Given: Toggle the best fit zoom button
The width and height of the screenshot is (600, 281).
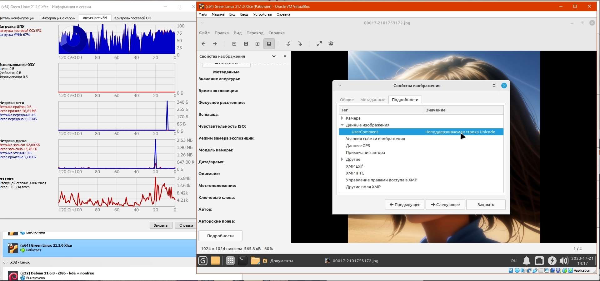Looking at the screenshot, I should tap(269, 44).
